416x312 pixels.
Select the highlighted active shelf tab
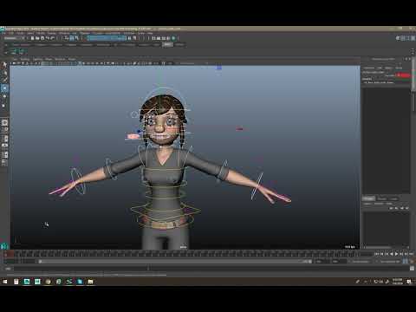pyautogui.click(x=168, y=45)
